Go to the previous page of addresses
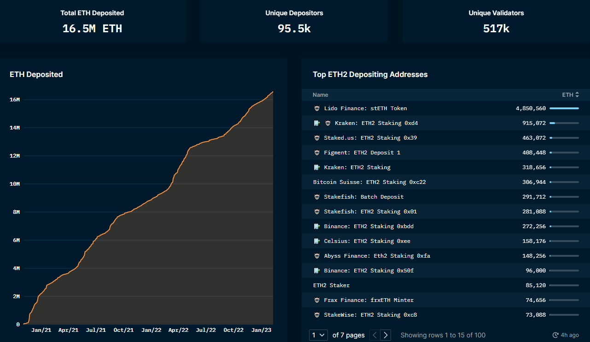Viewport: 590px width, 342px height. 375,335
